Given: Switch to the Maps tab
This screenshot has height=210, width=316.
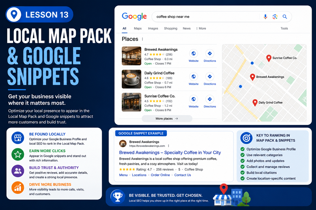Looking at the screenshot, I should pos(138,28).
